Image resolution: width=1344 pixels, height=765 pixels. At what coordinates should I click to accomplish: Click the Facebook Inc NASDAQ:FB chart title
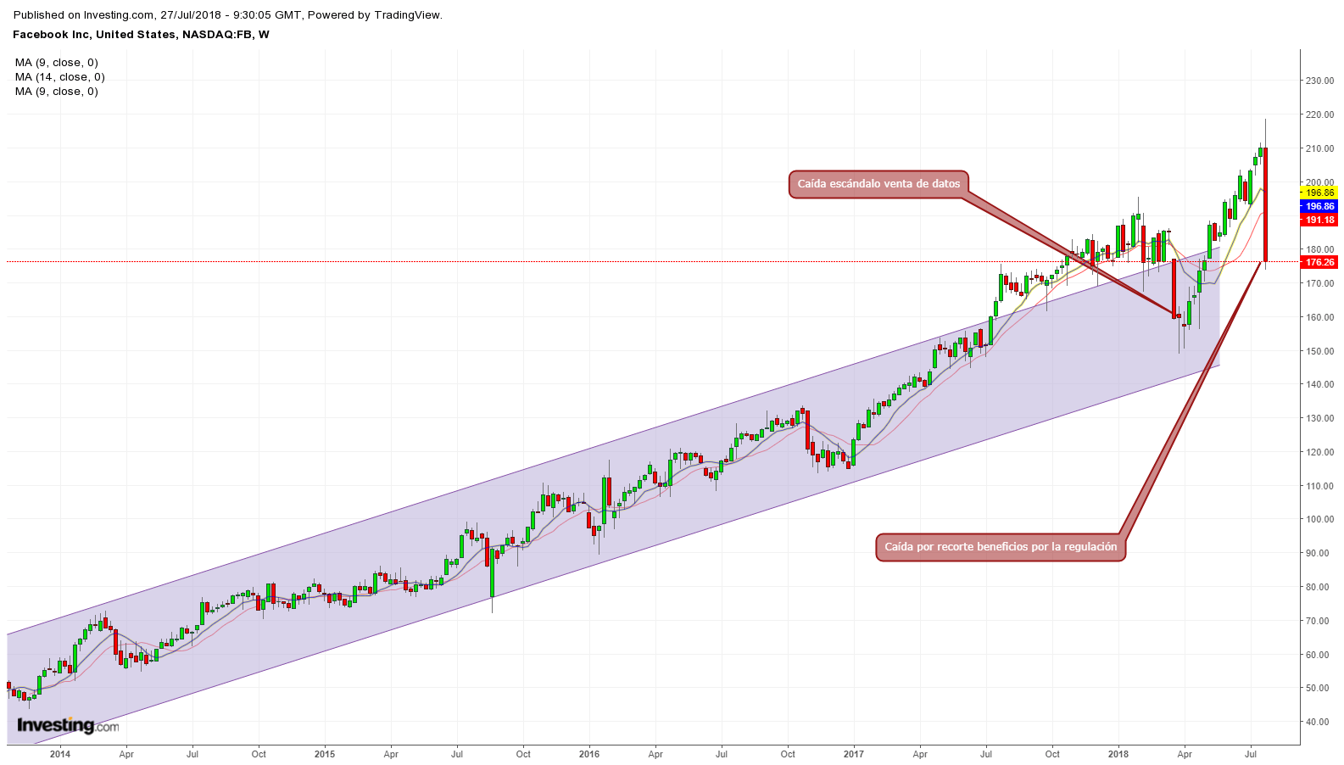(x=141, y=35)
